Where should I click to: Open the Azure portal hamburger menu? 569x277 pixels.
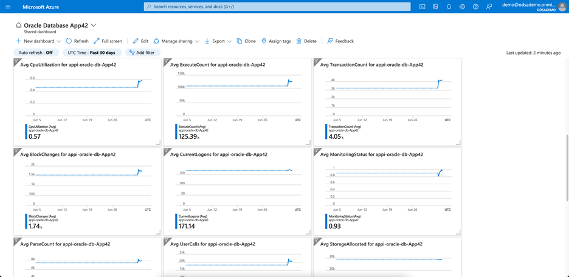pyautogui.click(x=8, y=7)
